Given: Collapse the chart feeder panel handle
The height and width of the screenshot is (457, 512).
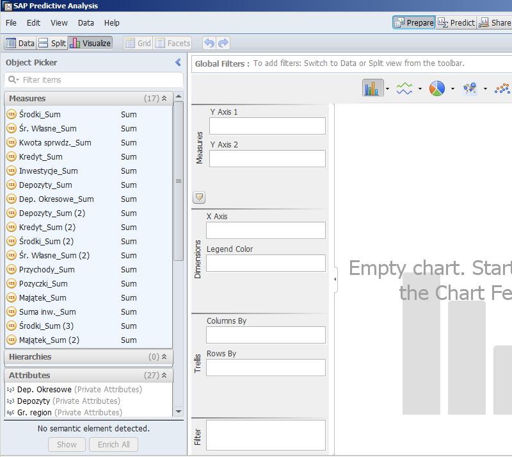Looking at the screenshot, I should pyautogui.click(x=335, y=279).
